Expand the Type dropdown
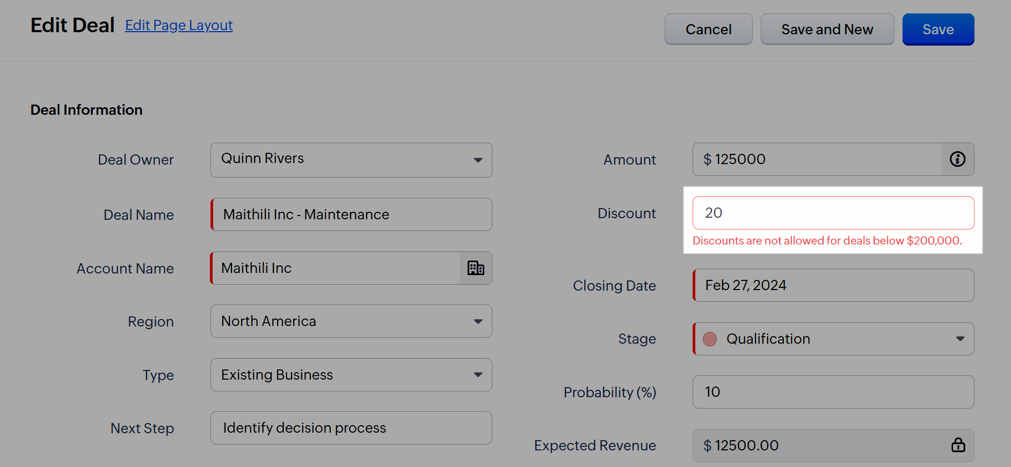 coord(477,375)
